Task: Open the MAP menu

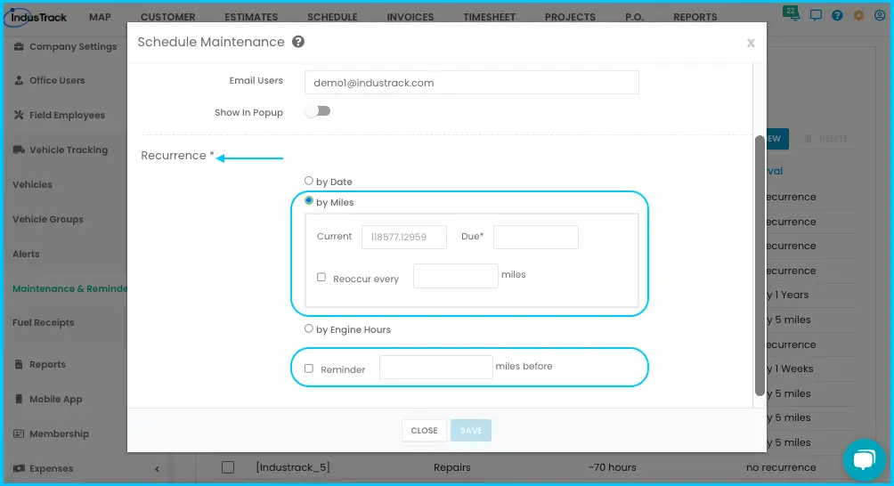Action: (x=100, y=17)
